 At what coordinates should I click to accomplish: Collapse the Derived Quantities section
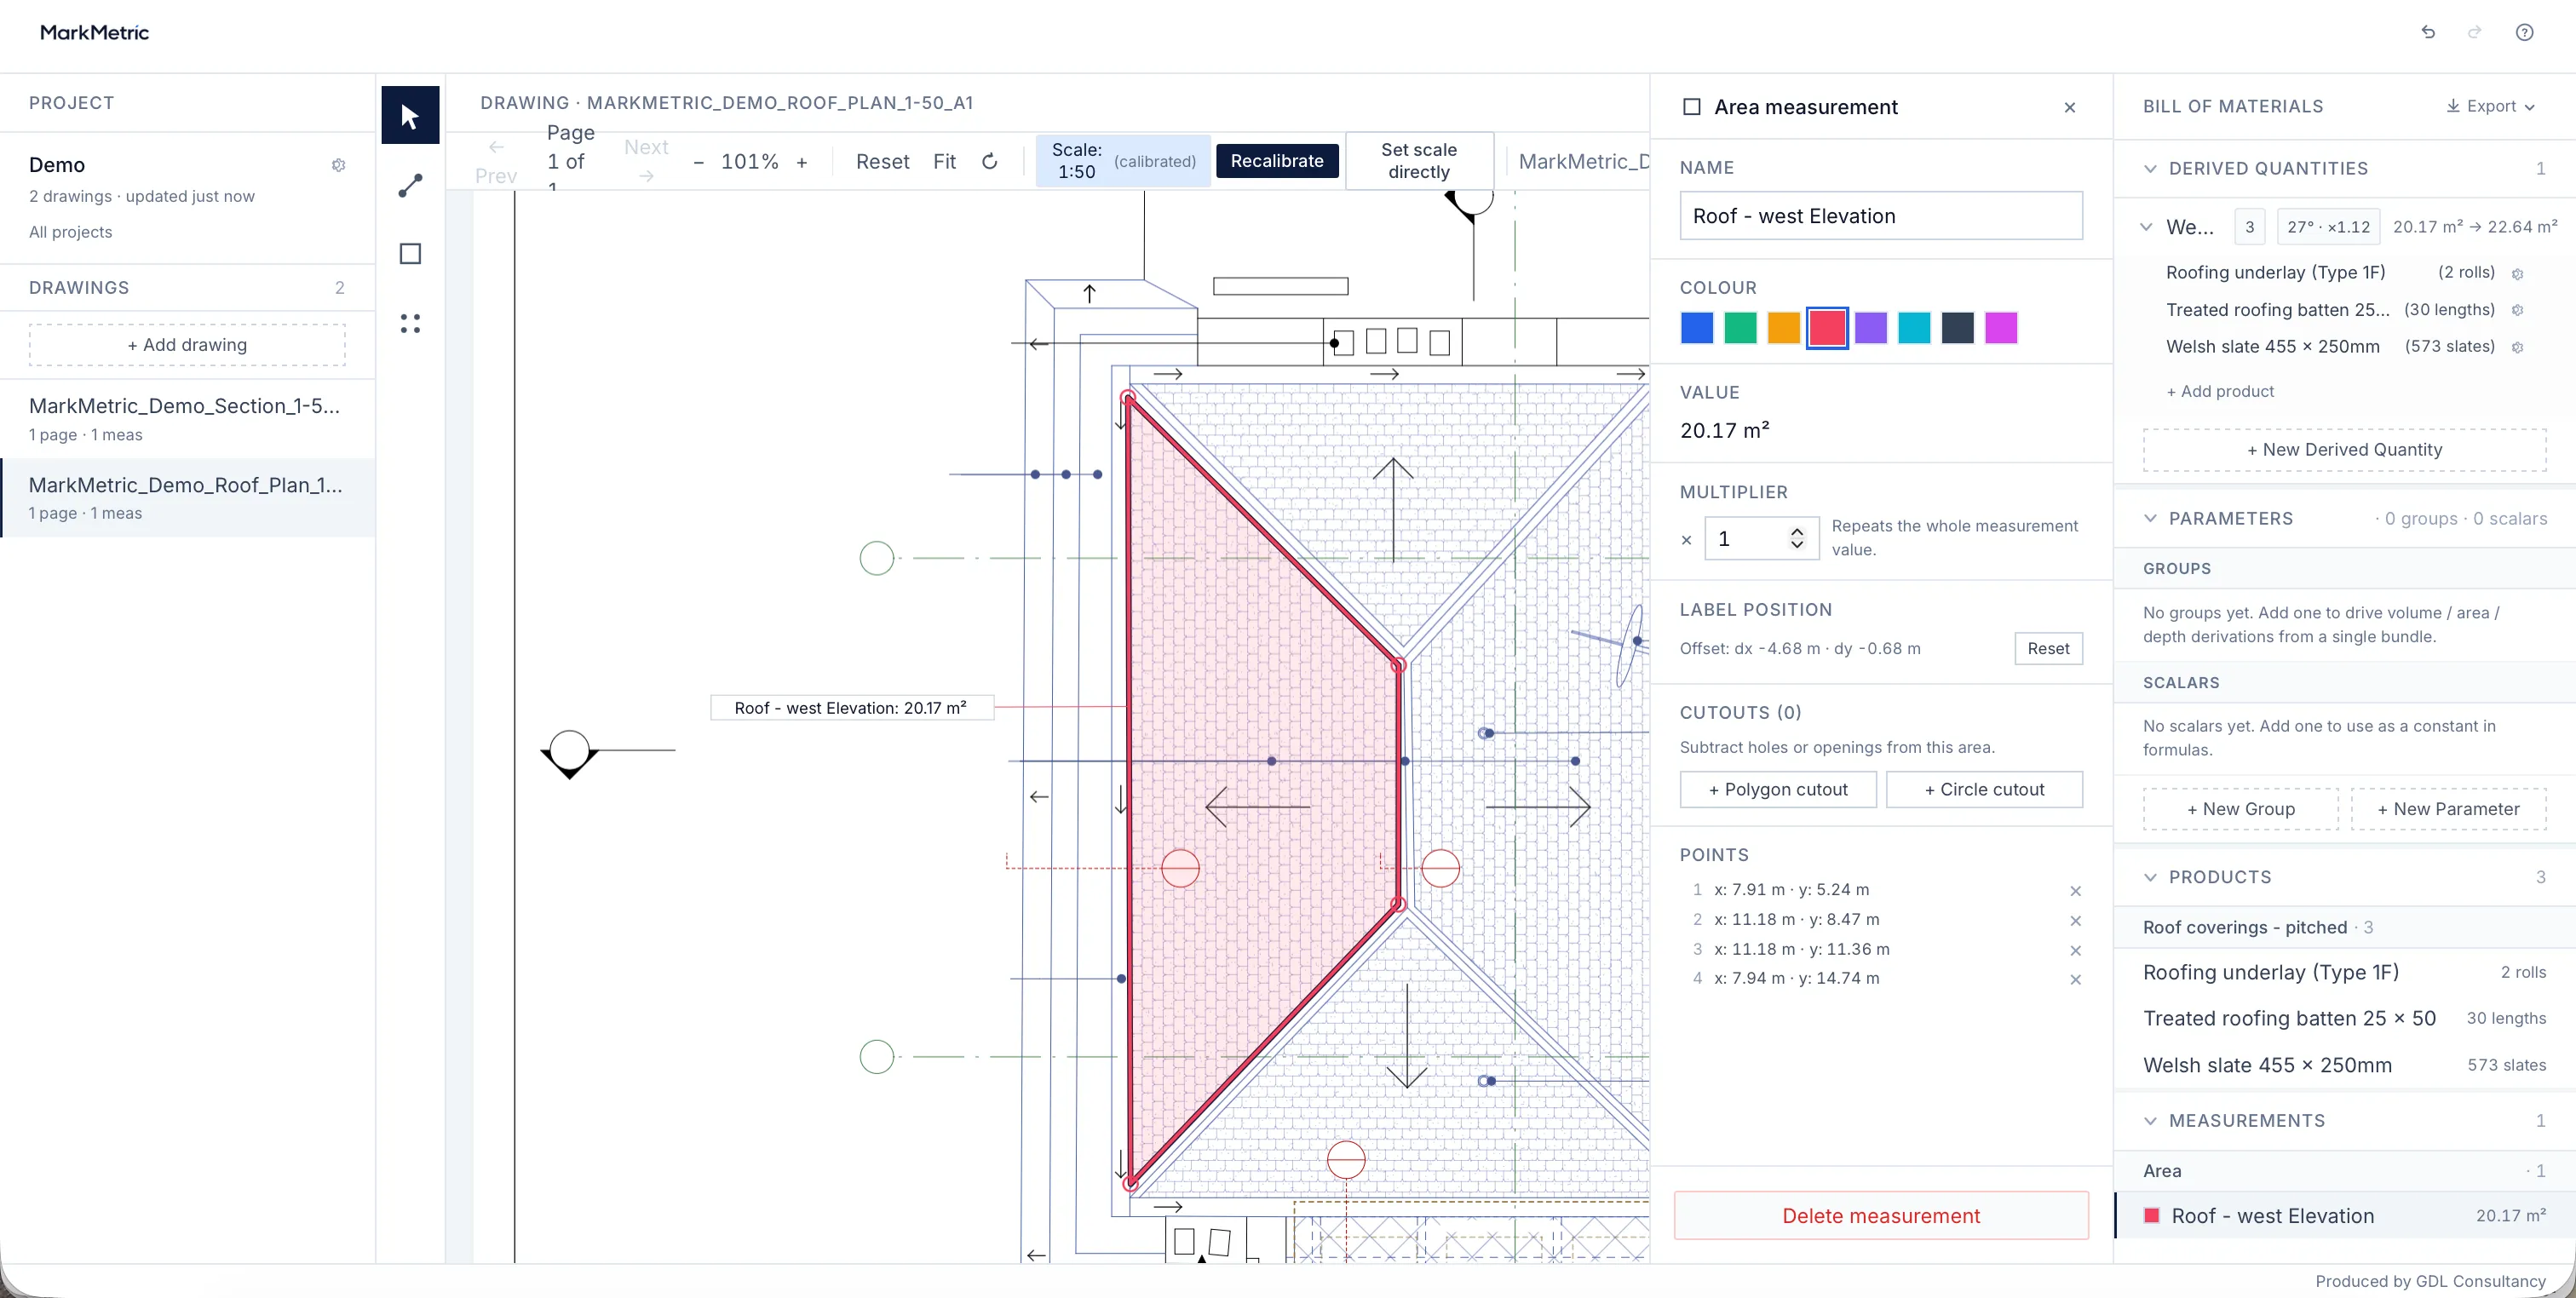[2150, 168]
